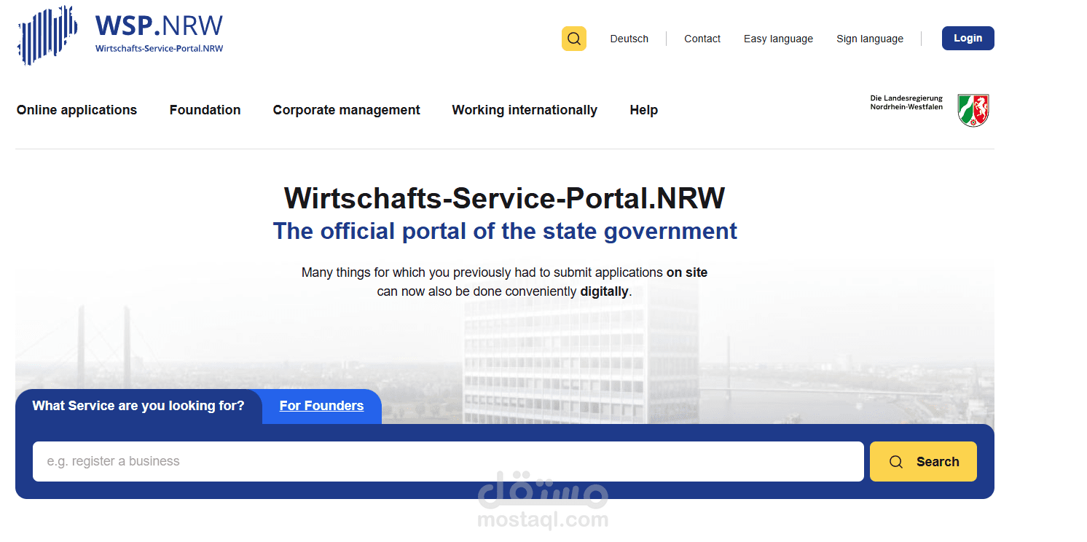Click the bold words 'on site' in the intro
The image size is (1087, 542).
coord(687,272)
